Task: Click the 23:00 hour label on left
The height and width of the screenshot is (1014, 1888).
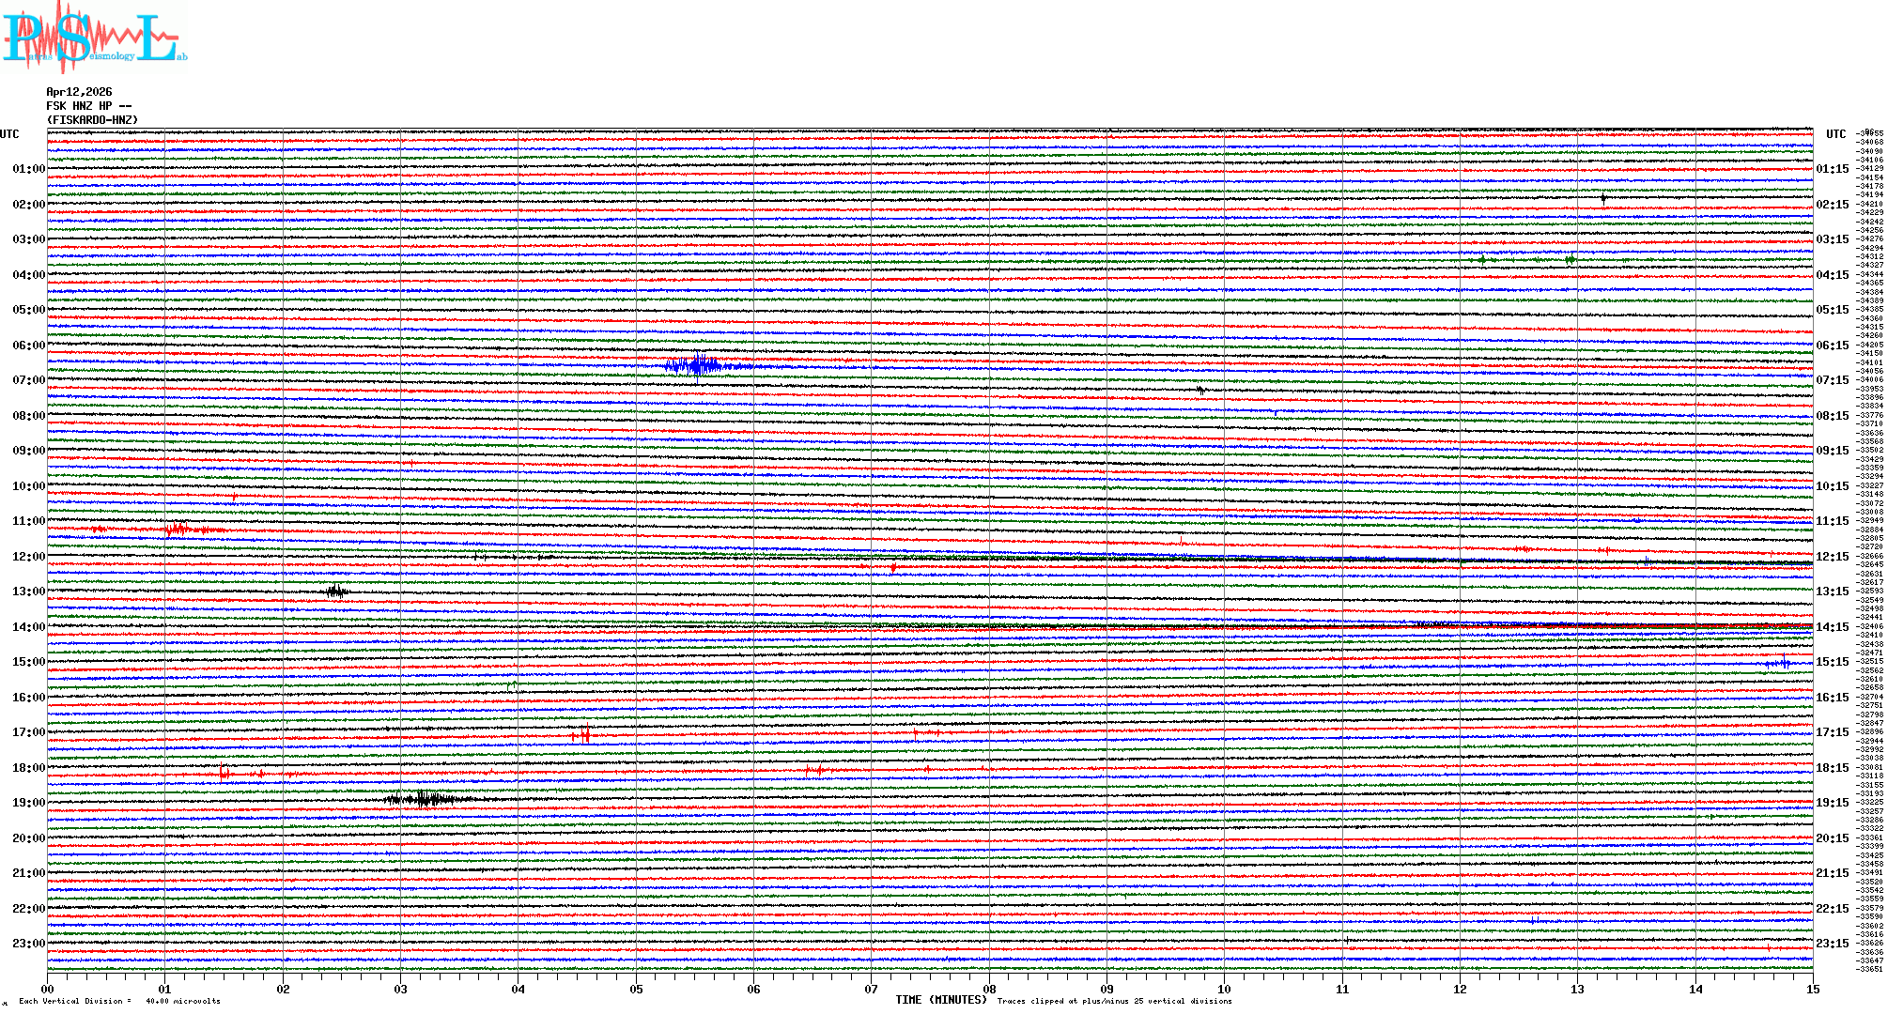Action: coord(28,944)
